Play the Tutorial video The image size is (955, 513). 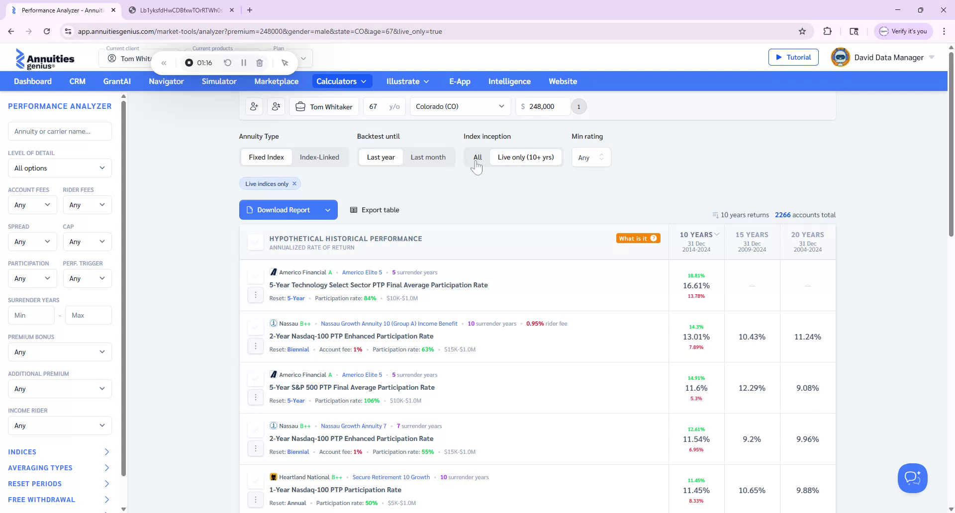pos(793,57)
